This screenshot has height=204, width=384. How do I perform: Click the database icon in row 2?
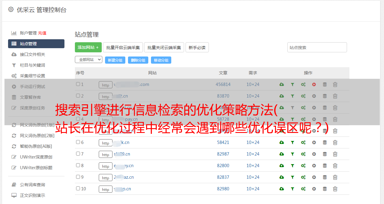click(x=325, y=96)
